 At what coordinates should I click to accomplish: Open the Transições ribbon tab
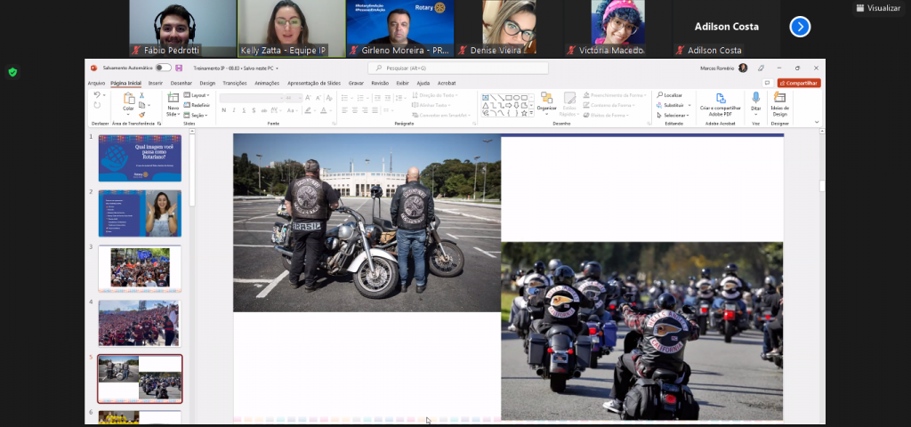(235, 83)
